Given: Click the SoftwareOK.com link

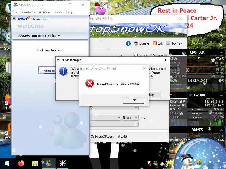Looking at the screenshot, I should point(102,137).
